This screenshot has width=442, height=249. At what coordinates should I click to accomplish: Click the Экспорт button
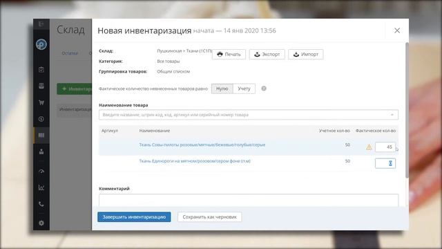[x=267, y=54]
